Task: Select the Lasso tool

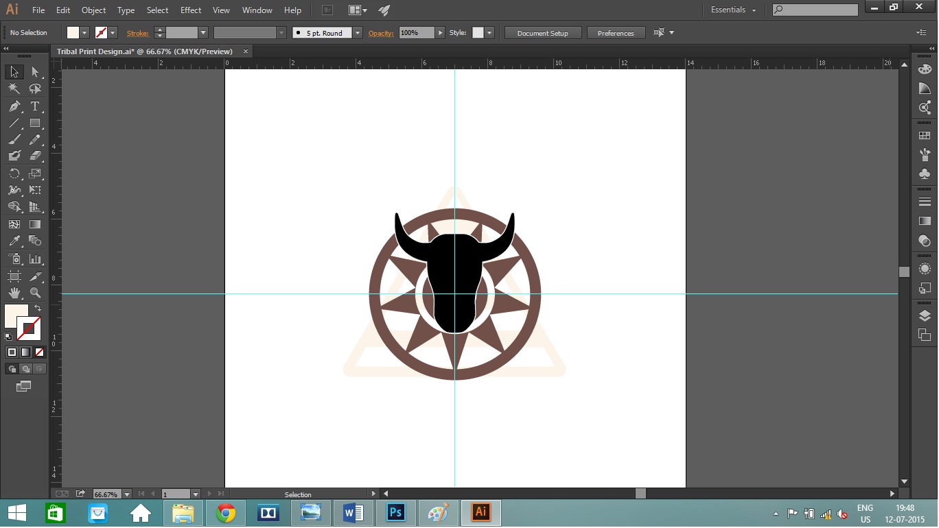Action: (35, 89)
